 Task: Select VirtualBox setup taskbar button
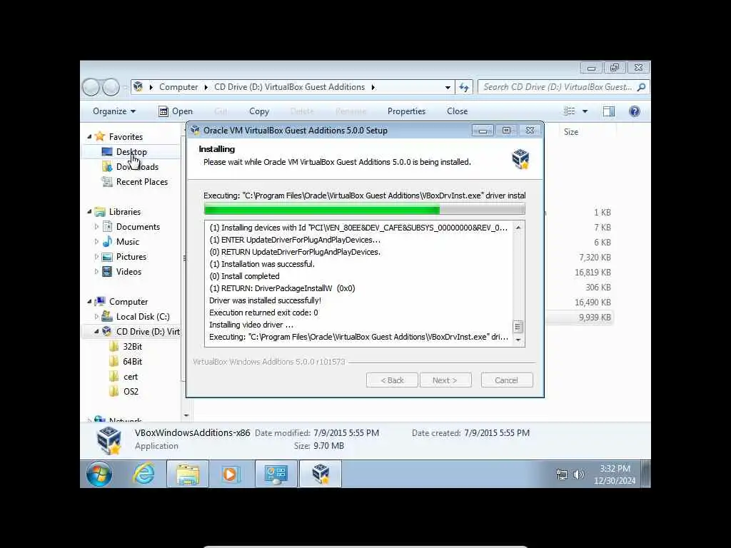[321, 474]
